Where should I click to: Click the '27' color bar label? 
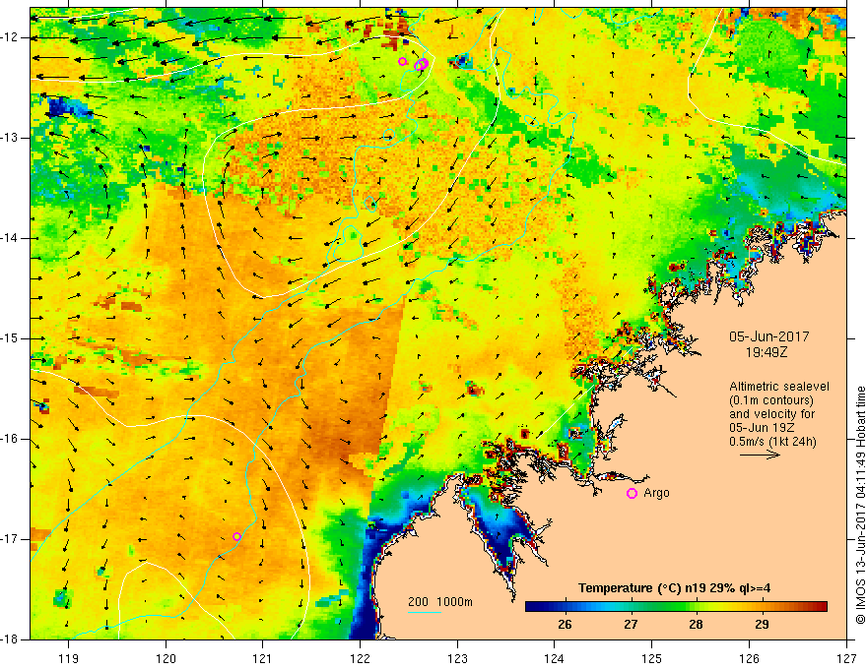[631, 624]
